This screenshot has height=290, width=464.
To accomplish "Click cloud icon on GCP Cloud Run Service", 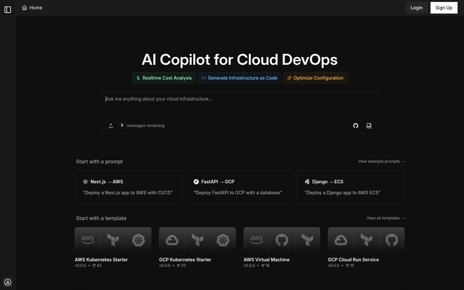I will click(x=341, y=240).
